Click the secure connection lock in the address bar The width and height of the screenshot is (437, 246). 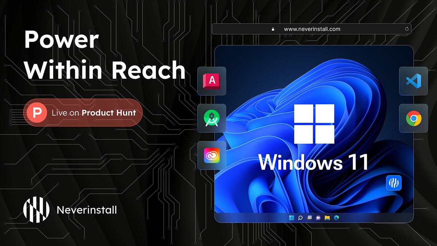273,28
